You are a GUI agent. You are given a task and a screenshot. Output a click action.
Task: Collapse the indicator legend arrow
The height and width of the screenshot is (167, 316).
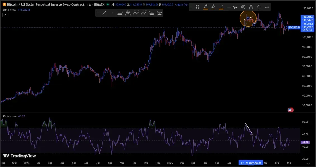point(5,15)
